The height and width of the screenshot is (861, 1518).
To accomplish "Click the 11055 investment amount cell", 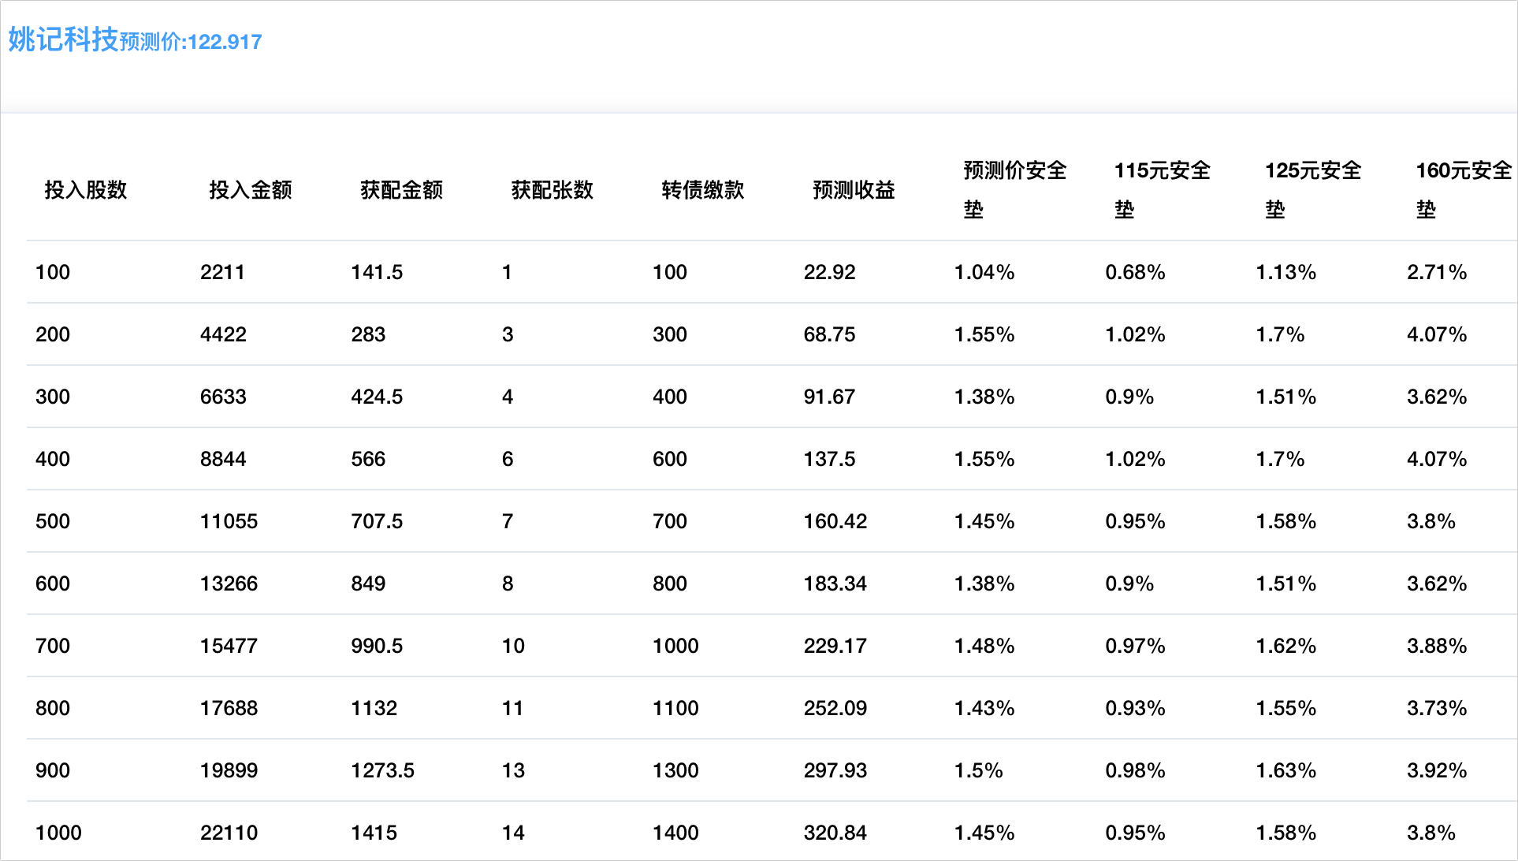I will coord(229,521).
